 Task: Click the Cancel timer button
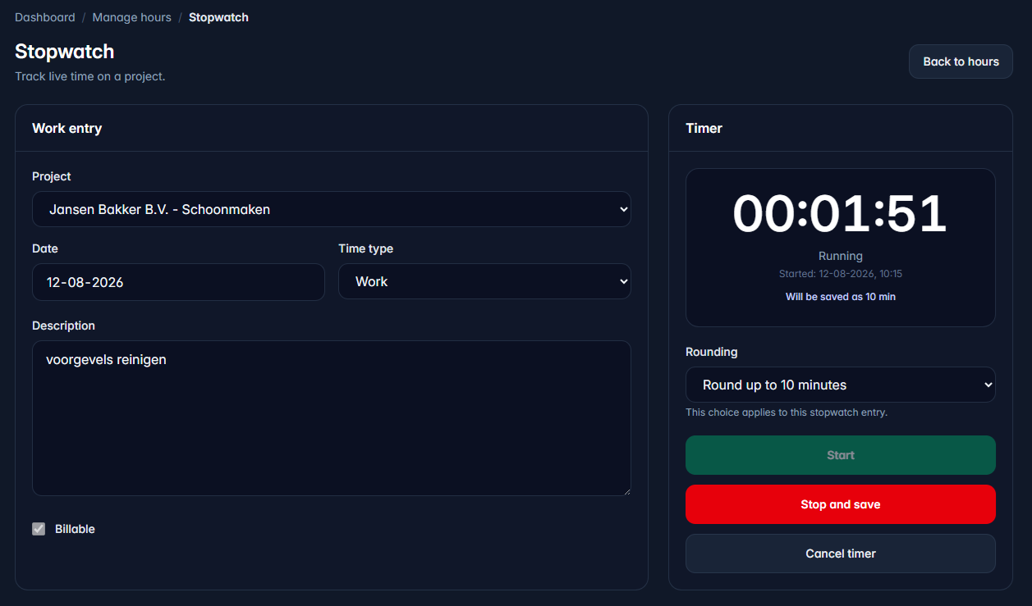coord(840,554)
